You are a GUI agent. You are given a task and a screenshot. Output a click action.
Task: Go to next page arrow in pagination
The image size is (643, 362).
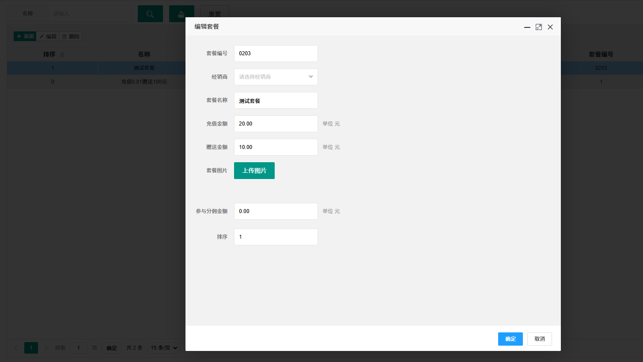click(x=46, y=348)
